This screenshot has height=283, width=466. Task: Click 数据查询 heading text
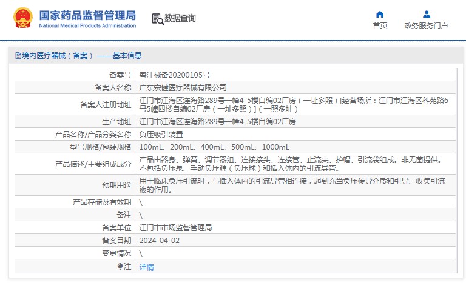pyautogui.click(x=180, y=18)
